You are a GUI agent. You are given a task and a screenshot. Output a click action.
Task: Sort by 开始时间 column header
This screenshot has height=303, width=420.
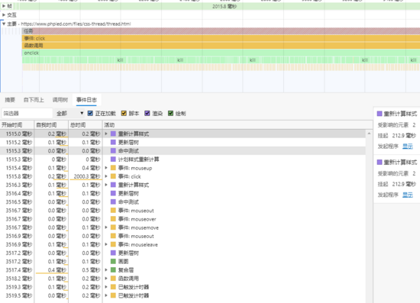point(17,125)
